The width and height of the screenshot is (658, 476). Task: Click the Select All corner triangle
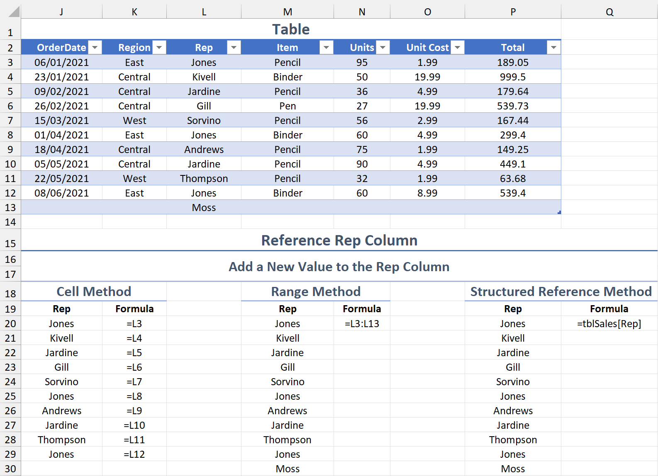tap(14, 12)
